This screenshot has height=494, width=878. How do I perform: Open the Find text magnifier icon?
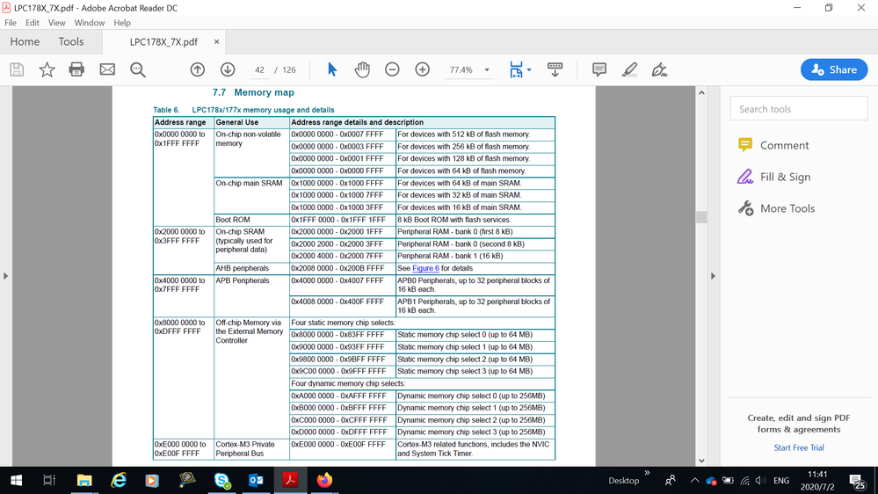(x=138, y=69)
